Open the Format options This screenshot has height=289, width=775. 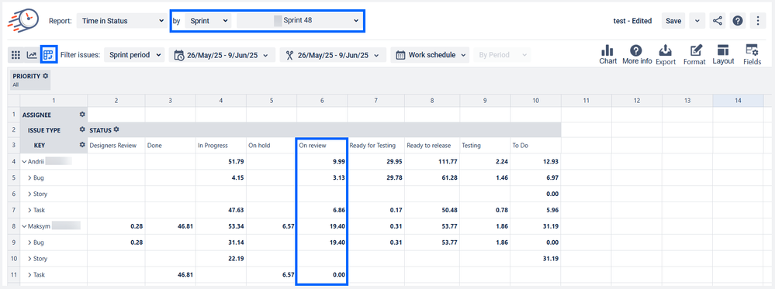[x=694, y=54]
